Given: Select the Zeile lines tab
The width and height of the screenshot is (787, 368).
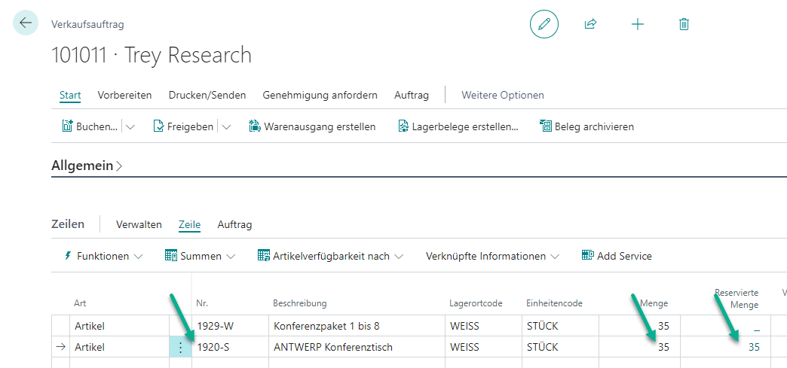Looking at the screenshot, I should click(x=190, y=224).
